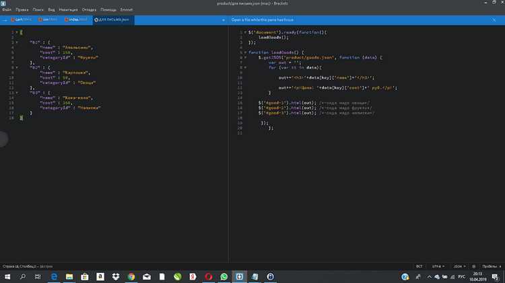
Task: Open the Mail app on the taskbar
Action: pos(147,276)
